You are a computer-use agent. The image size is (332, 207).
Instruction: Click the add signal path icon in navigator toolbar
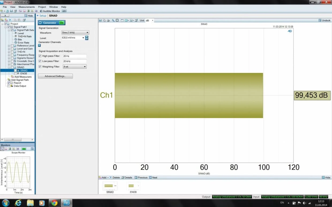point(2,20)
